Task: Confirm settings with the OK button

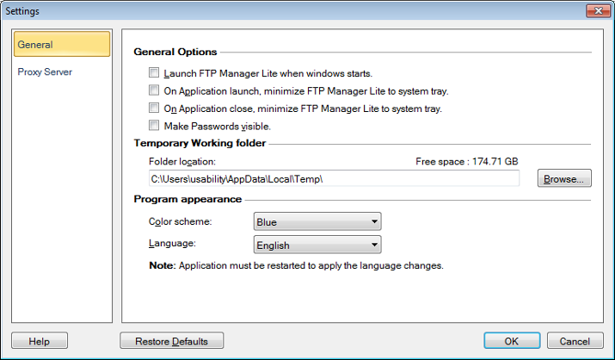Action: click(511, 341)
